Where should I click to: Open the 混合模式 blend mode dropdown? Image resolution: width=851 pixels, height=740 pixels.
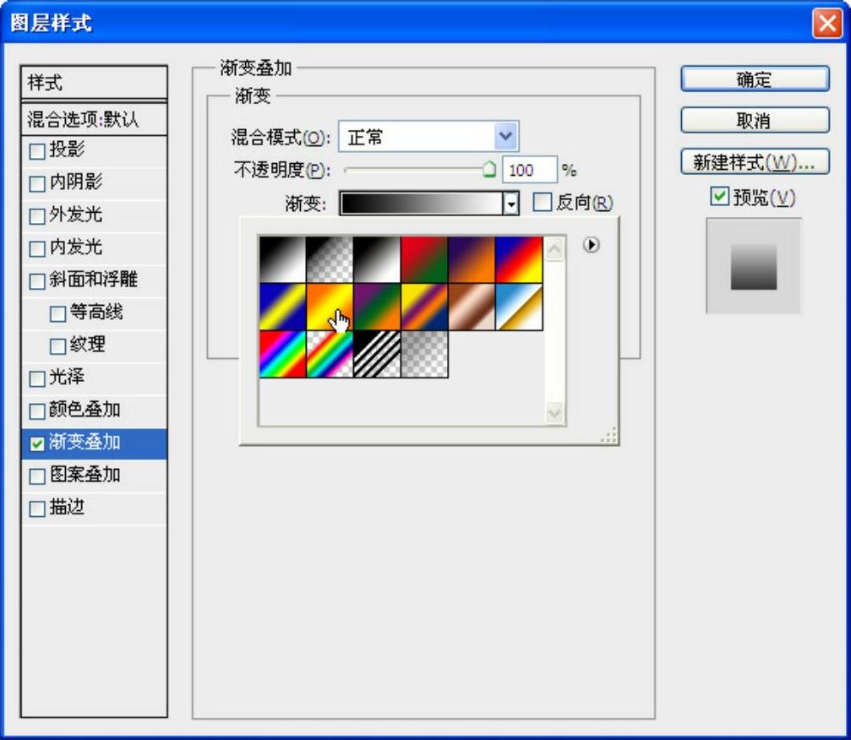tap(505, 137)
